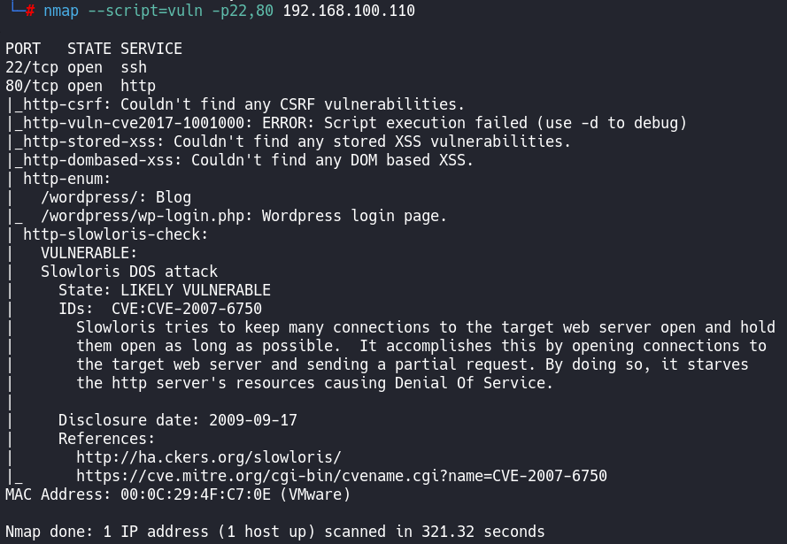Screen dimensions: 787x544
Task: Click the CVE:CVE-2007-6750 identifier in IDs line
Action: click(186, 309)
